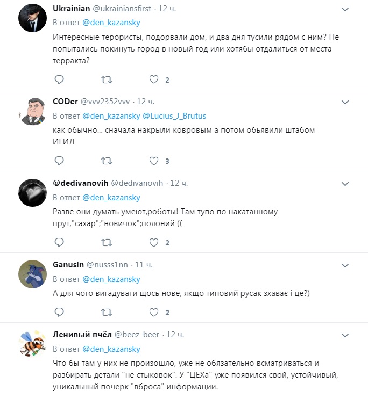Retweet Ganusin's tweet
Image resolution: width=368 pixels, height=398 pixels.
tap(107, 313)
